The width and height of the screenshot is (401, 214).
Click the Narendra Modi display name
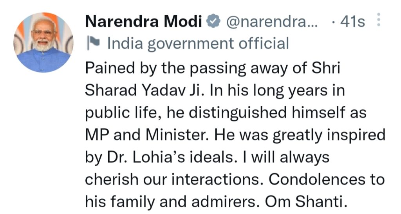tap(143, 22)
